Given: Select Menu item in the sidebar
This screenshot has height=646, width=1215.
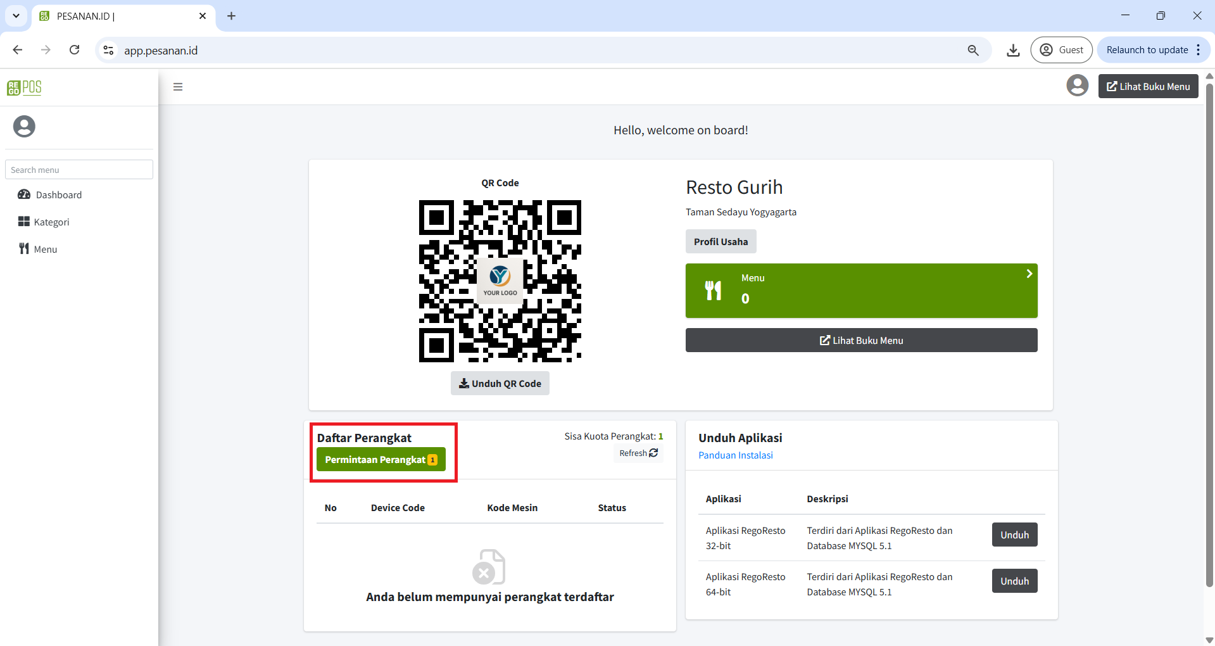Looking at the screenshot, I should click(45, 250).
